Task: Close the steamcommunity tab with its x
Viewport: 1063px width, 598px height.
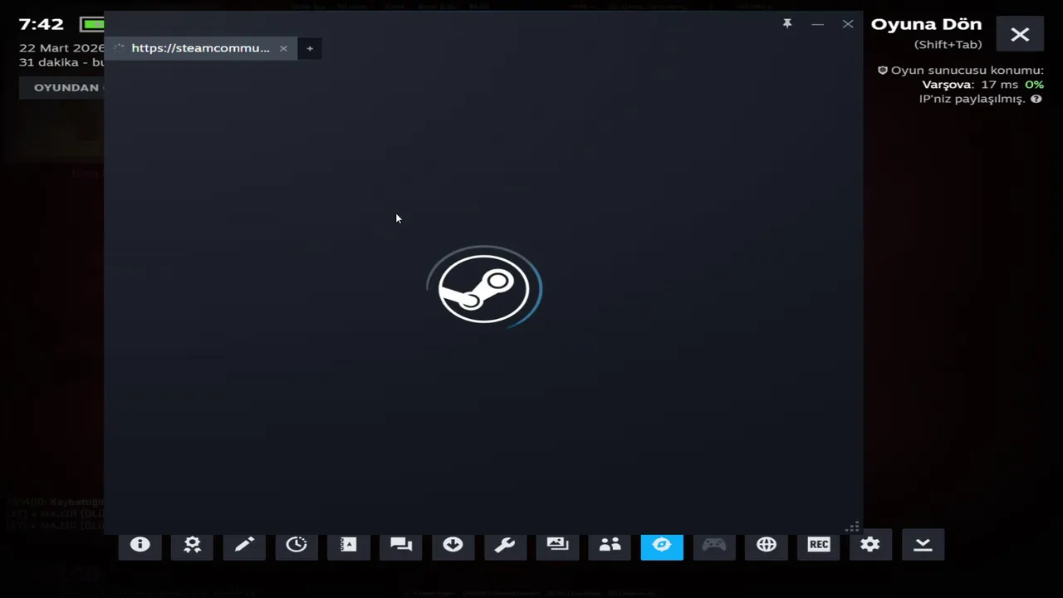Action: [283, 48]
